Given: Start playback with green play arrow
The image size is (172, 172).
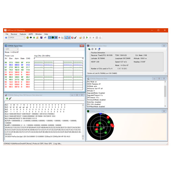Looking at the screenshot, I should (x=87, y=37).
